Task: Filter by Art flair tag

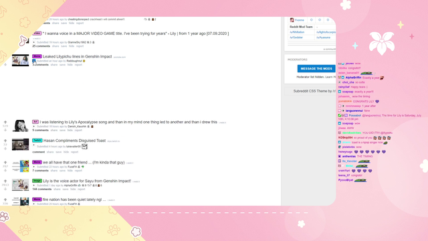Action: click(35, 122)
